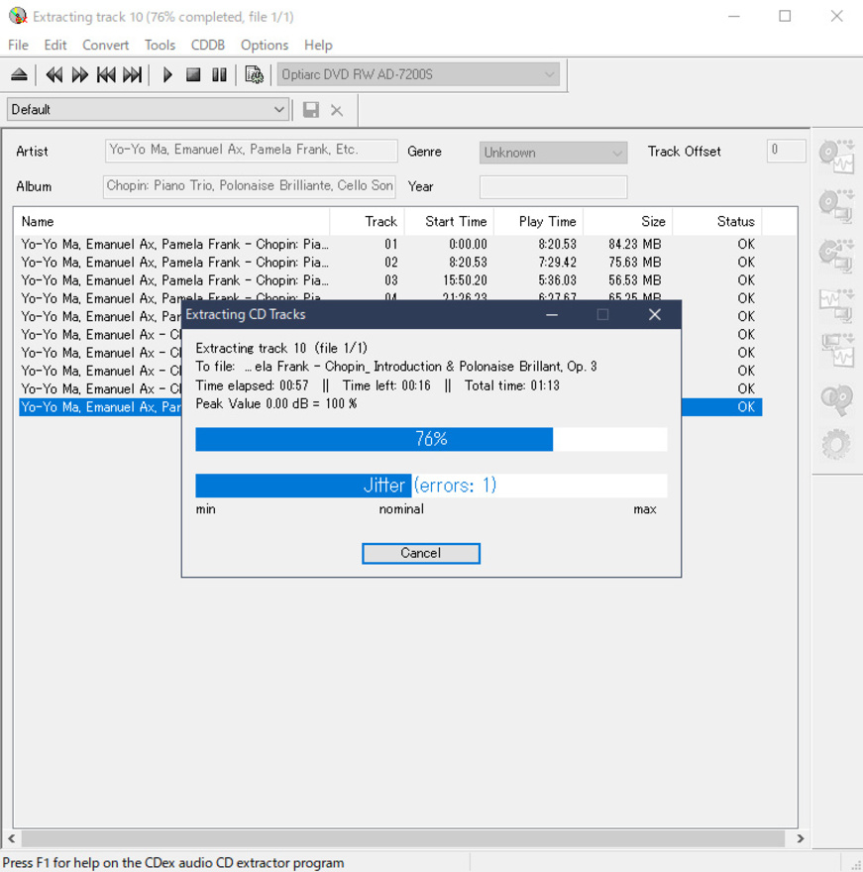Open the CD drive settings icon
The height and width of the screenshot is (872, 863).
[x=254, y=75]
